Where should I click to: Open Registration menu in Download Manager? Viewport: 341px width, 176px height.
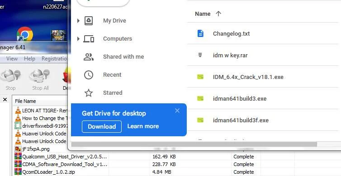[x=54, y=59]
